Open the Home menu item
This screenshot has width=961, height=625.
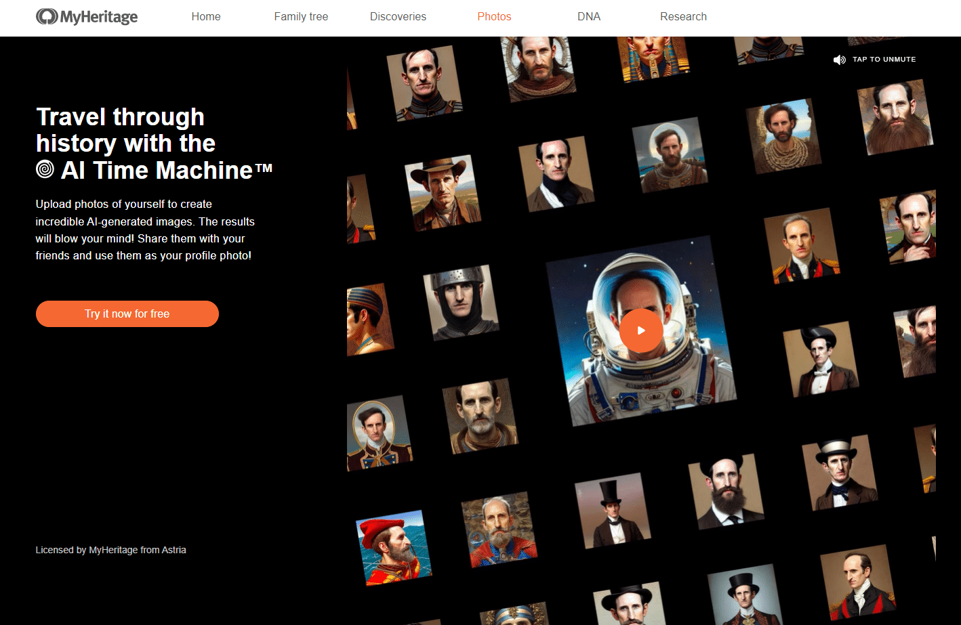[206, 16]
